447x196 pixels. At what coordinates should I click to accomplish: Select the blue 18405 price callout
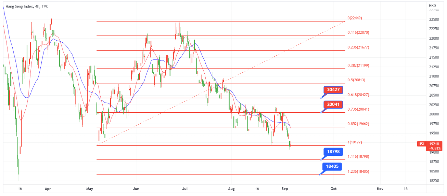point(333,167)
